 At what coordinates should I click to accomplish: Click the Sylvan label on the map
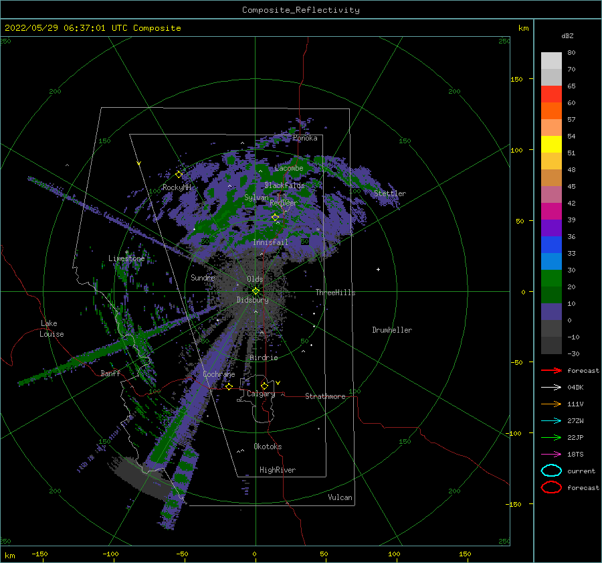click(256, 197)
